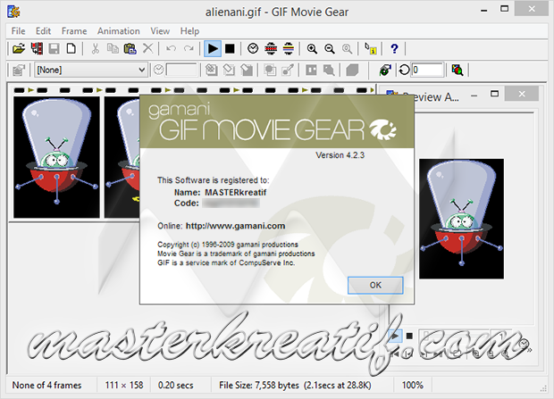554x399 pixels.
Task: Click the properties info icon with cursor
Action: (x=371, y=48)
